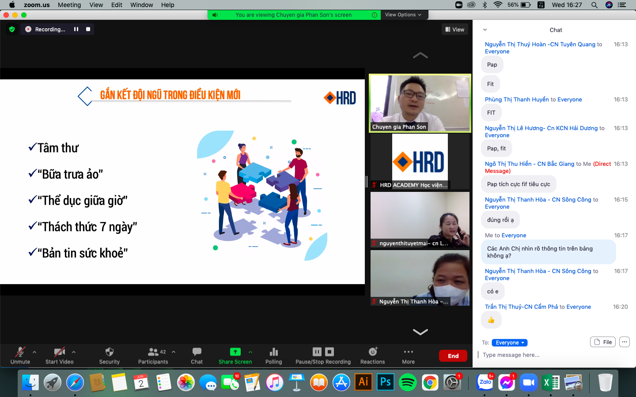Viewport: 636px width, 397px height.
Task: Toggle the Chat panel from toolbar
Action: tap(197, 356)
